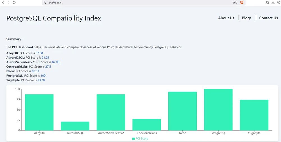Screen dimensions: 281x142
Task: Open site settings icon beside URL
Action: [45, 3]
